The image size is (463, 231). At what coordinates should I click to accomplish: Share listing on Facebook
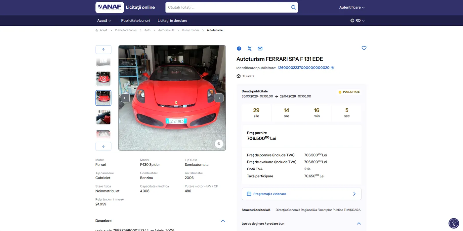click(x=239, y=49)
